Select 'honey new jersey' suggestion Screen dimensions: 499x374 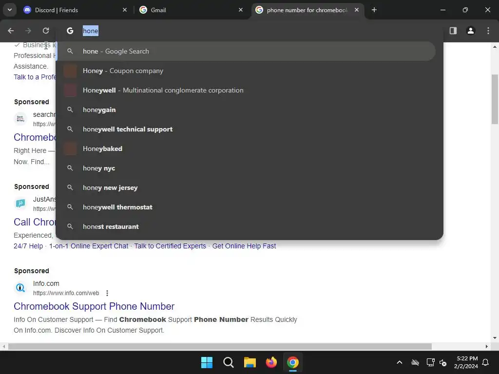coord(246,187)
